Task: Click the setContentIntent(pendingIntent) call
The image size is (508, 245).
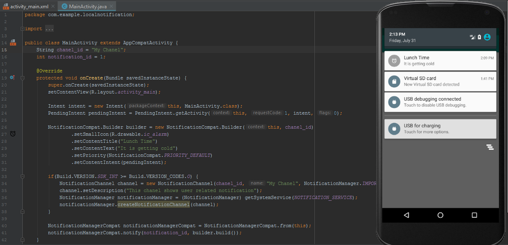Action: pos(119,162)
